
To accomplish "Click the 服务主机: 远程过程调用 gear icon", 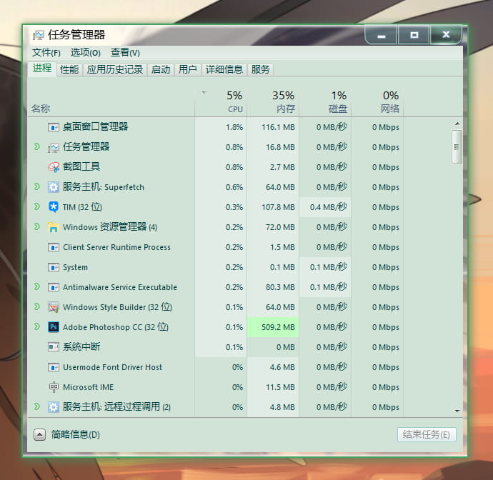I will tap(54, 407).
